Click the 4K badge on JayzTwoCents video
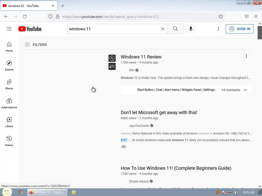 pos(124,147)
